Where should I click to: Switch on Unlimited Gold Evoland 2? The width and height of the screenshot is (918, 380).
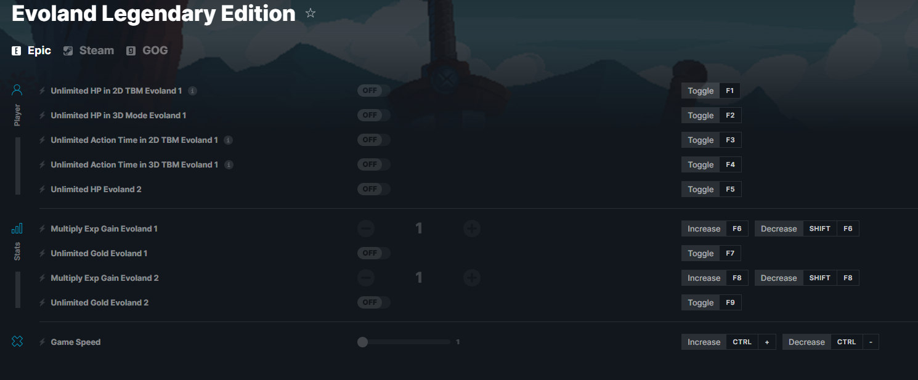(x=373, y=302)
